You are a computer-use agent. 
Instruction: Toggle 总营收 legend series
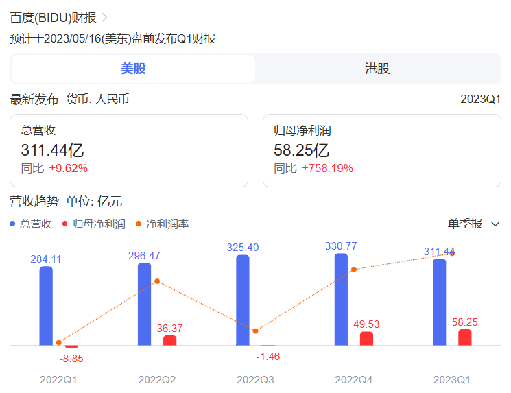pyautogui.click(x=36, y=224)
